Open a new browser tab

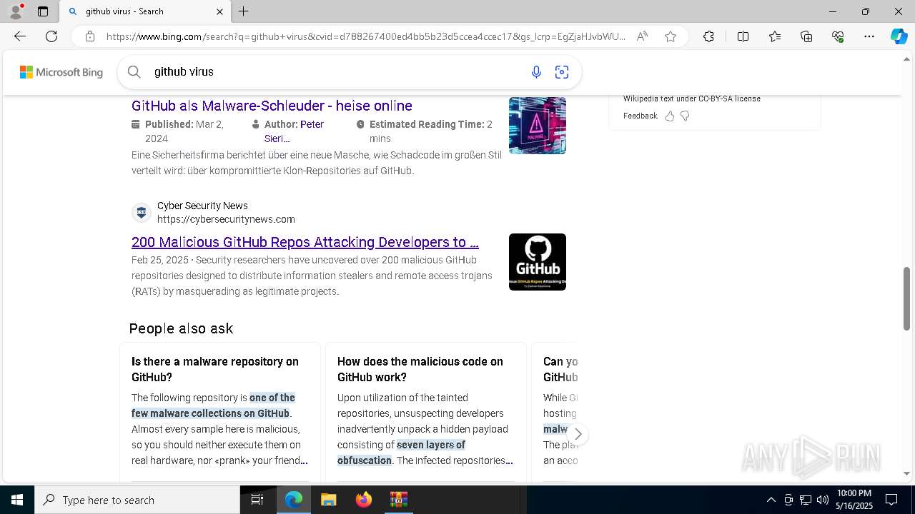(x=244, y=11)
